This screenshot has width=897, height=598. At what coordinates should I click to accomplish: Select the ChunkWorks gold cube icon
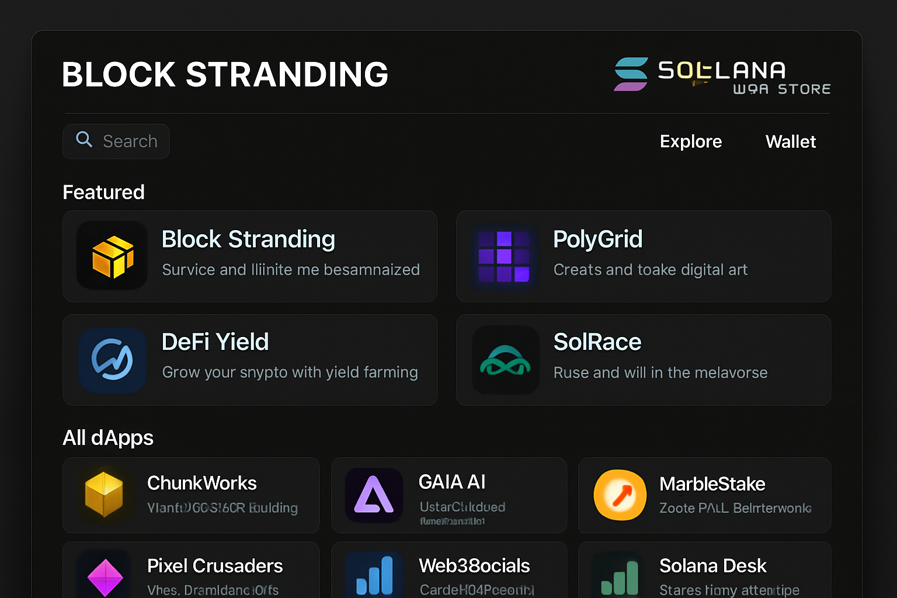(104, 495)
